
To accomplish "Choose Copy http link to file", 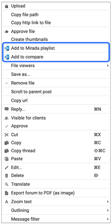I will pos(56,23).
